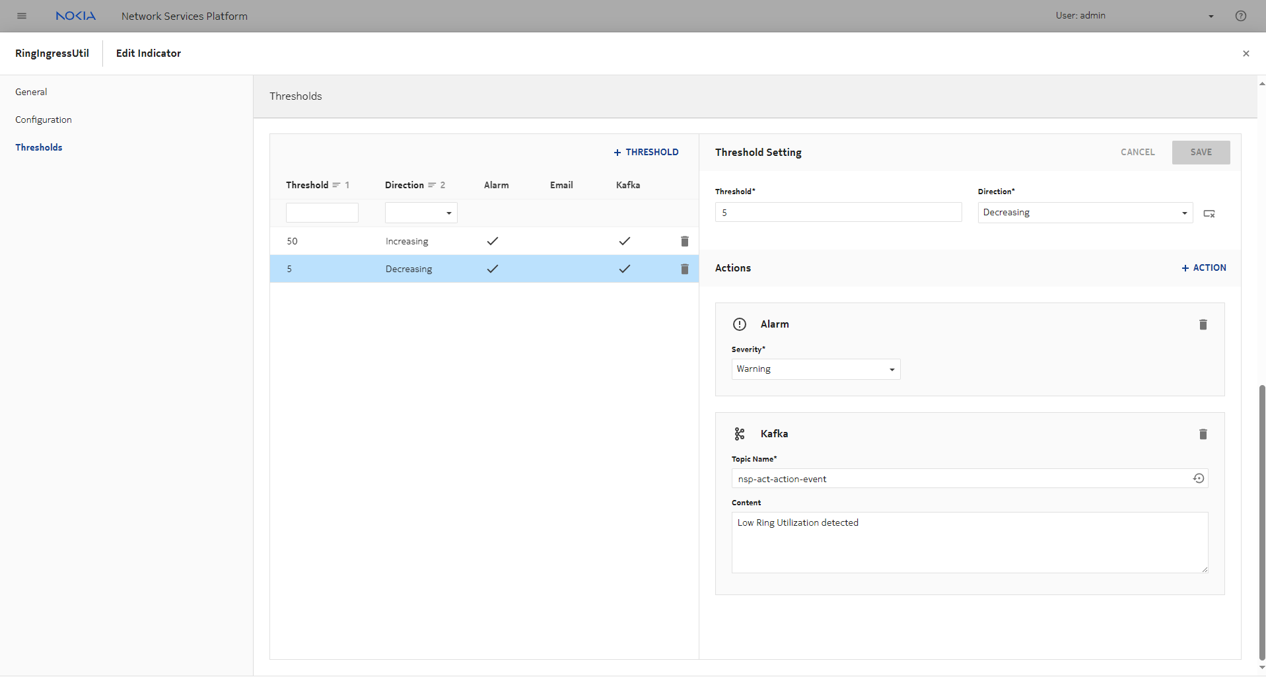1266x677 pixels.
Task: Open the Severity Warning dropdown
Action: [x=816, y=369]
